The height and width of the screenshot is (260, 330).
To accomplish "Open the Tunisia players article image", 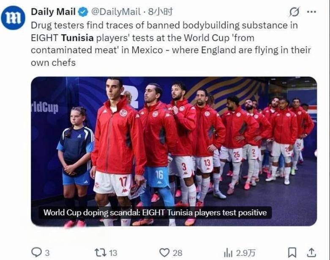I will (x=174, y=152).
